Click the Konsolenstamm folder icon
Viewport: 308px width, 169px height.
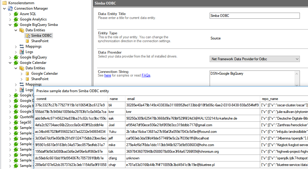tap(5, 3)
